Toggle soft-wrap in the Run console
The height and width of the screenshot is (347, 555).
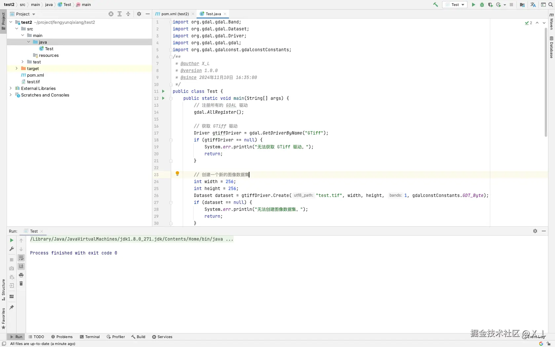click(x=21, y=258)
